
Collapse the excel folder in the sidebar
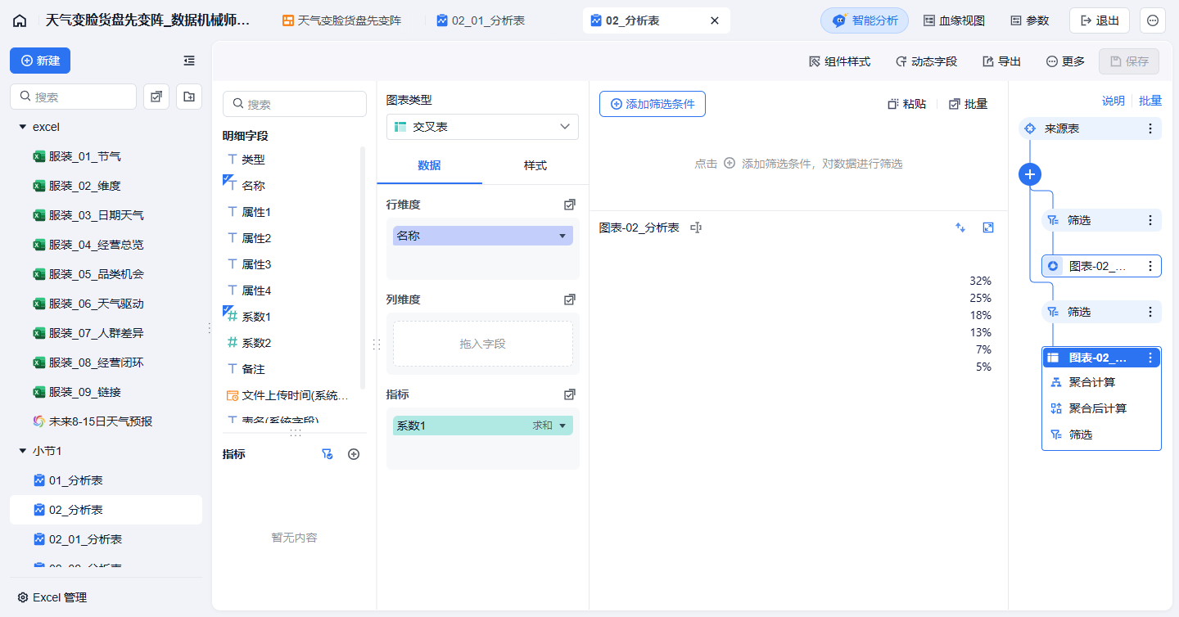tap(22, 127)
